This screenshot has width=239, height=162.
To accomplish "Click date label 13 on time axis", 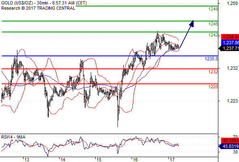I will 27,160.
